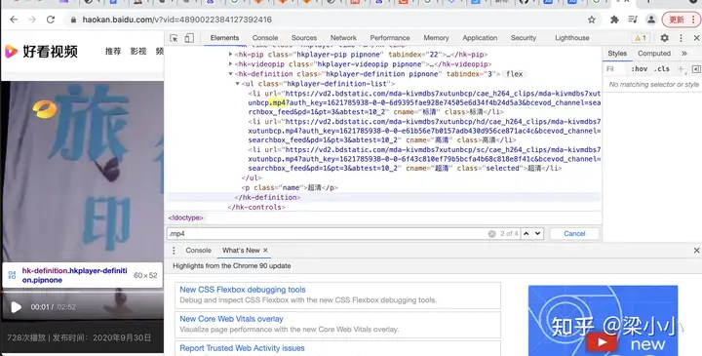Screen dimensions: 702x356
Task: Click the 好看视频 logo
Action: (41, 52)
